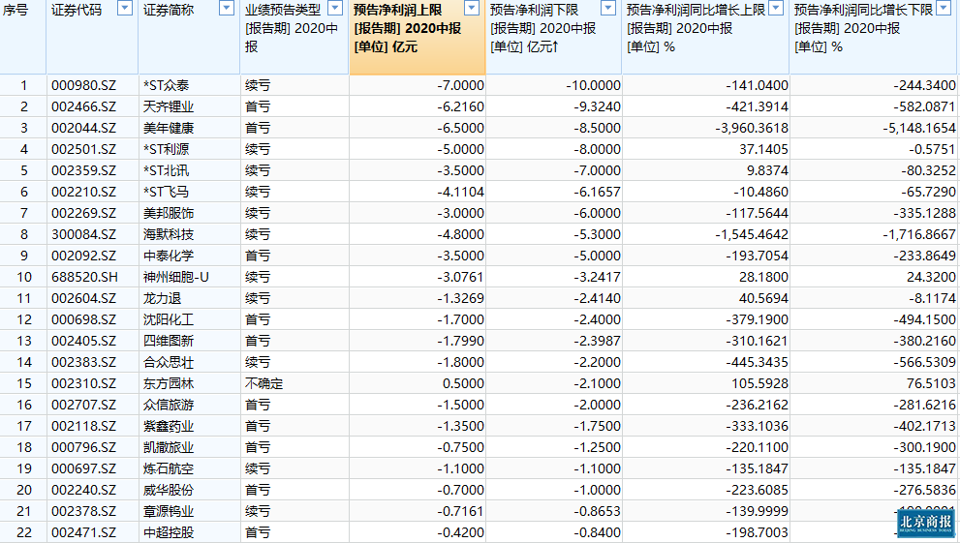Image resolution: width=960 pixels, height=543 pixels.
Task: Select stock name 众信旅游
Action: pyautogui.click(x=169, y=405)
